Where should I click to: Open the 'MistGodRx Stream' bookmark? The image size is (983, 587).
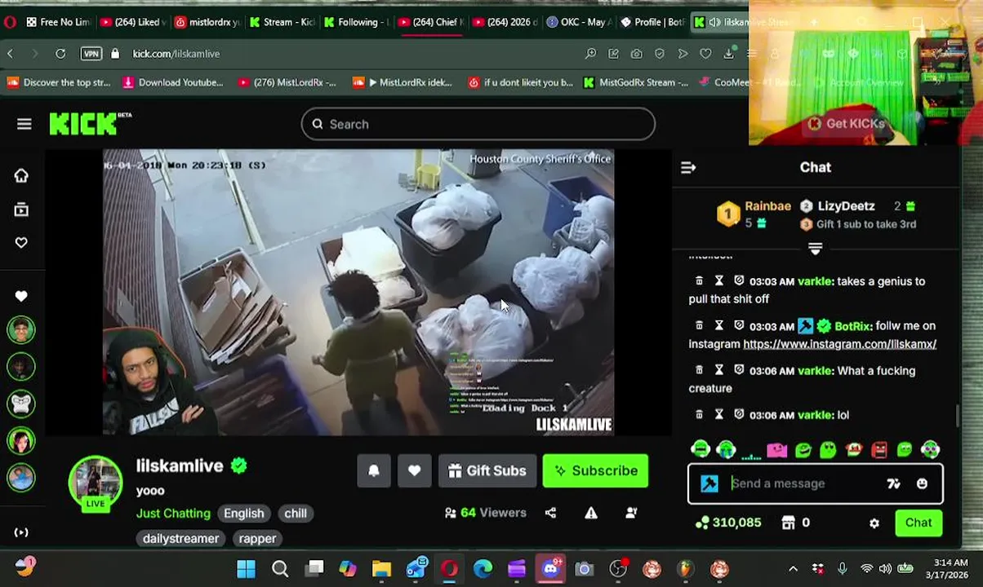pos(636,82)
